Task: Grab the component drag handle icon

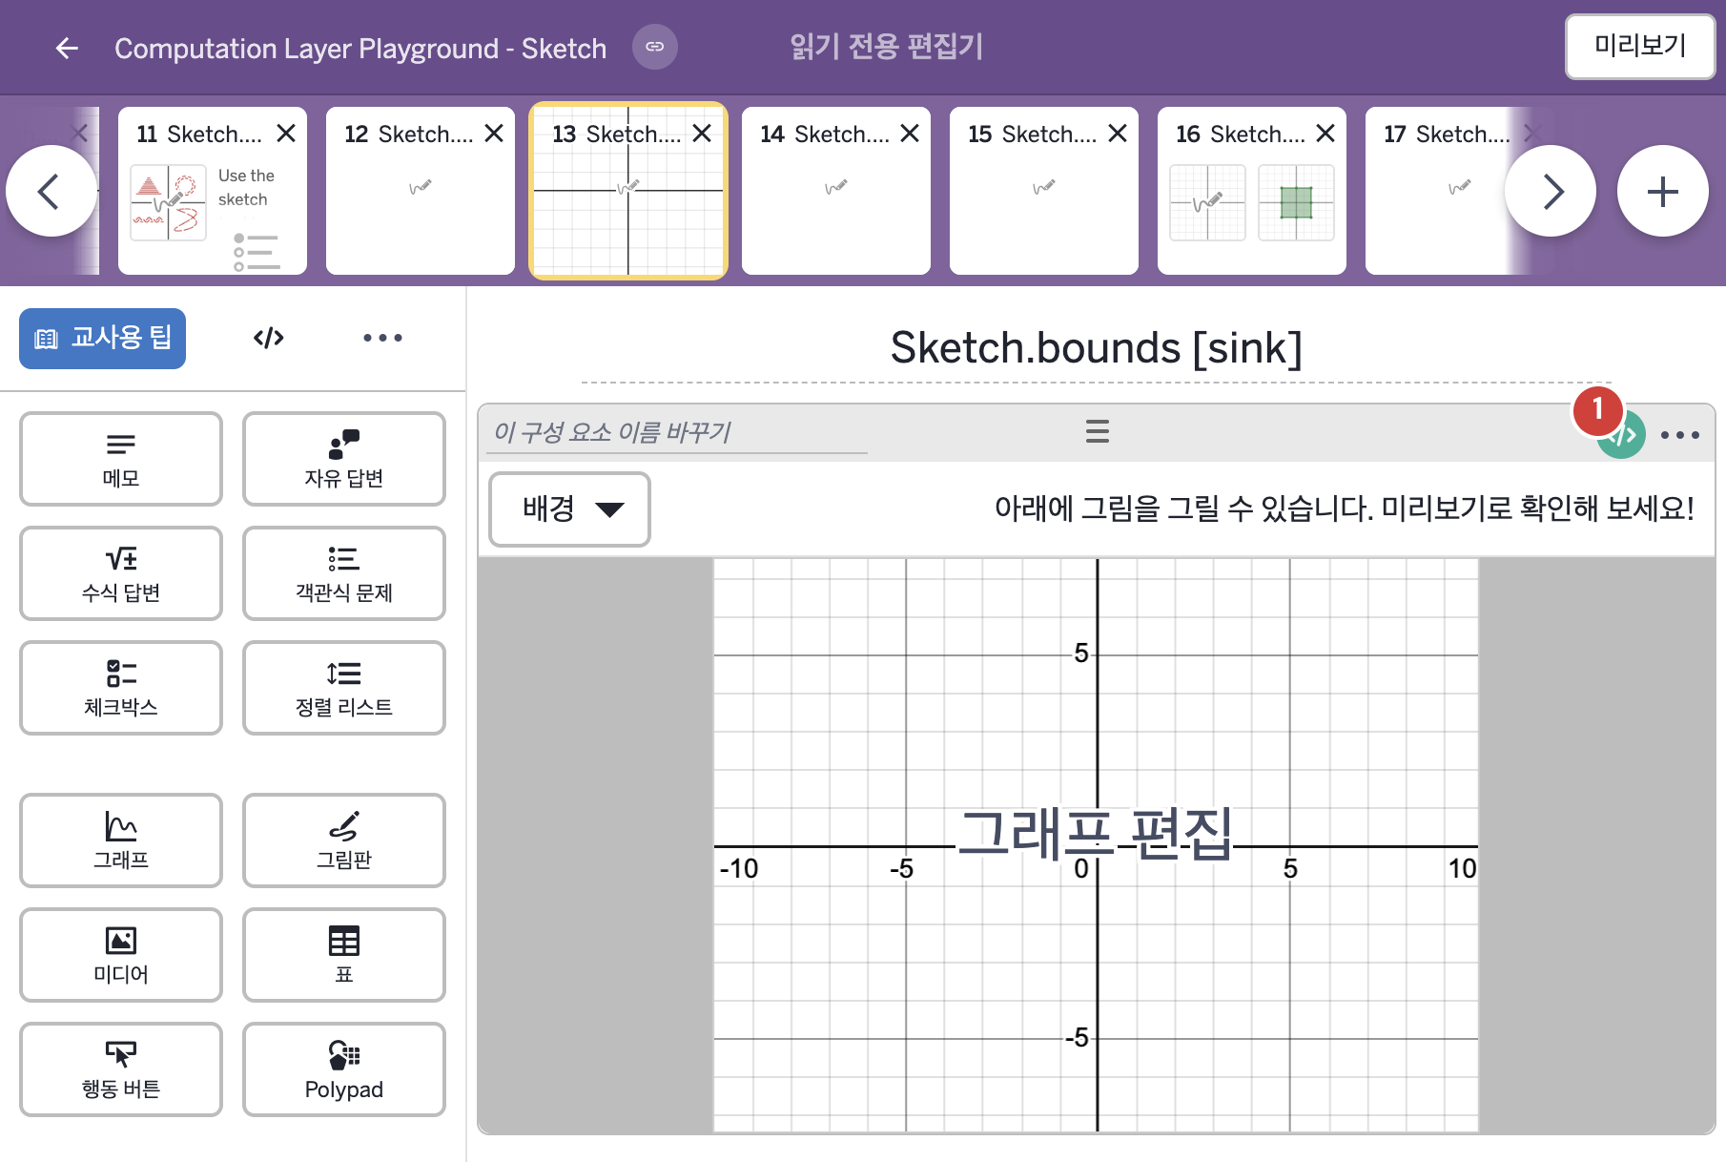Action: click(1098, 431)
